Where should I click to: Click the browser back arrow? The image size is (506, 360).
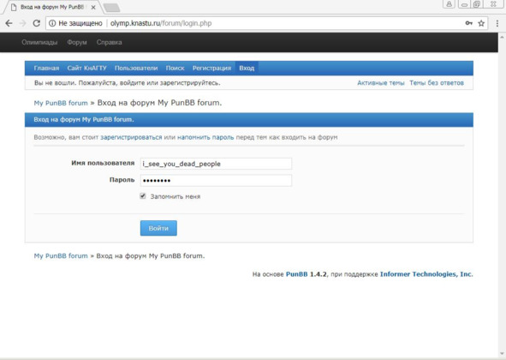point(9,23)
